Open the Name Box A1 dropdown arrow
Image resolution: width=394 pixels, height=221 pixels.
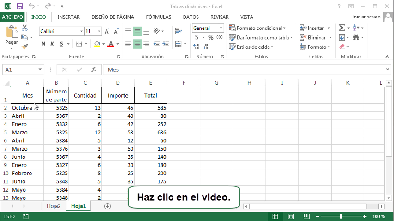coord(40,69)
